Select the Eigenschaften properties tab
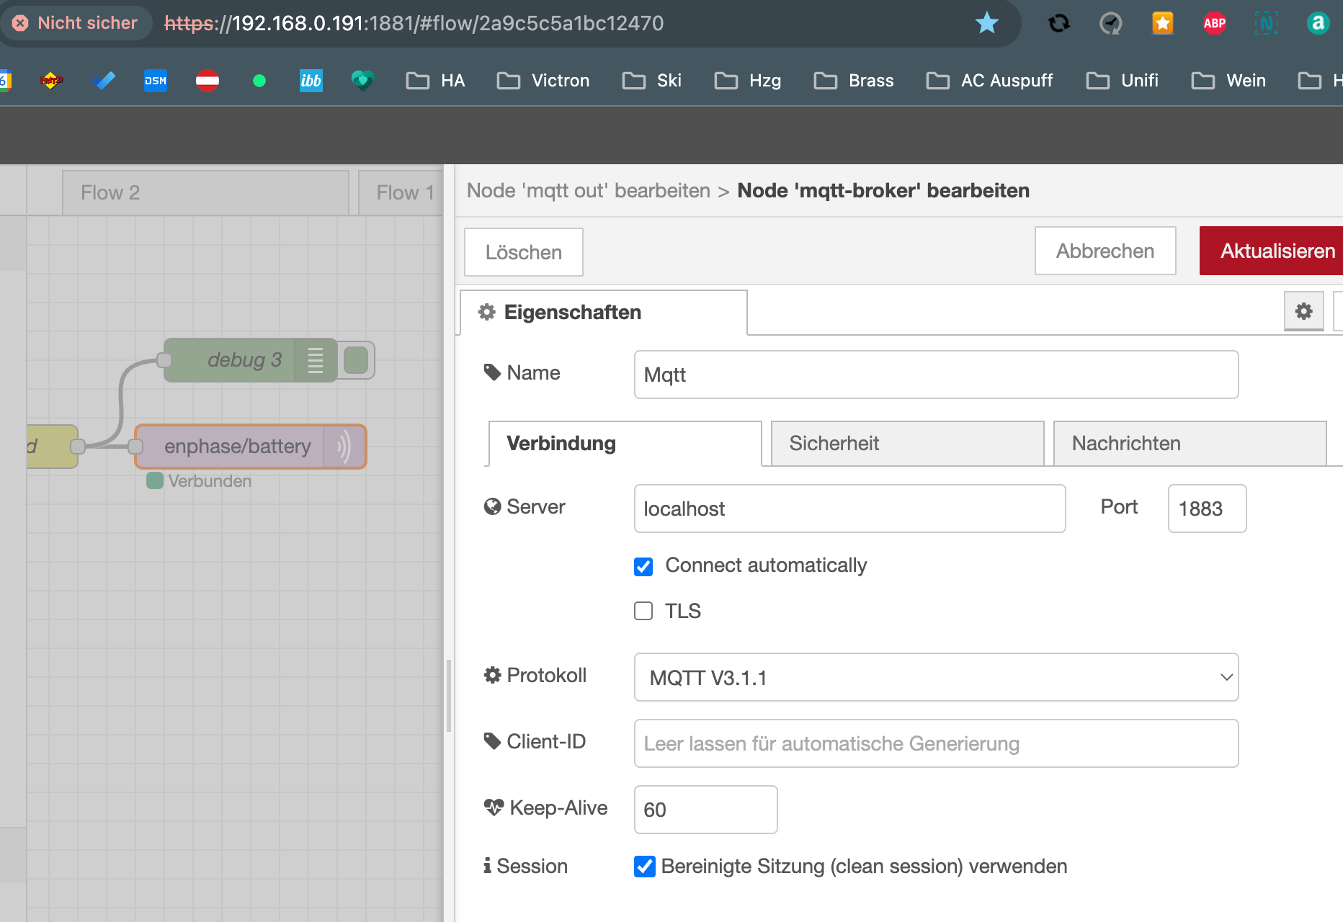 (x=604, y=313)
